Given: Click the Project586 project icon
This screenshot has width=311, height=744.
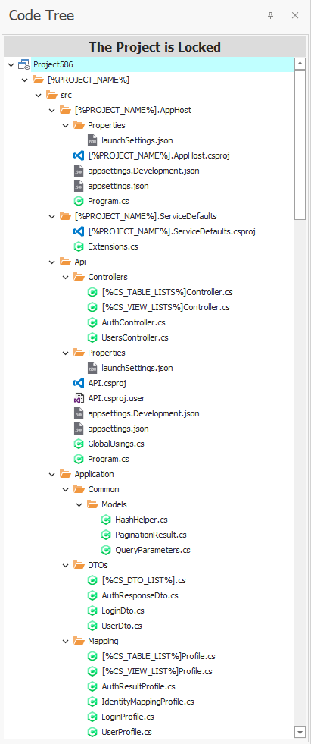Looking at the screenshot, I should [x=24, y=64].
